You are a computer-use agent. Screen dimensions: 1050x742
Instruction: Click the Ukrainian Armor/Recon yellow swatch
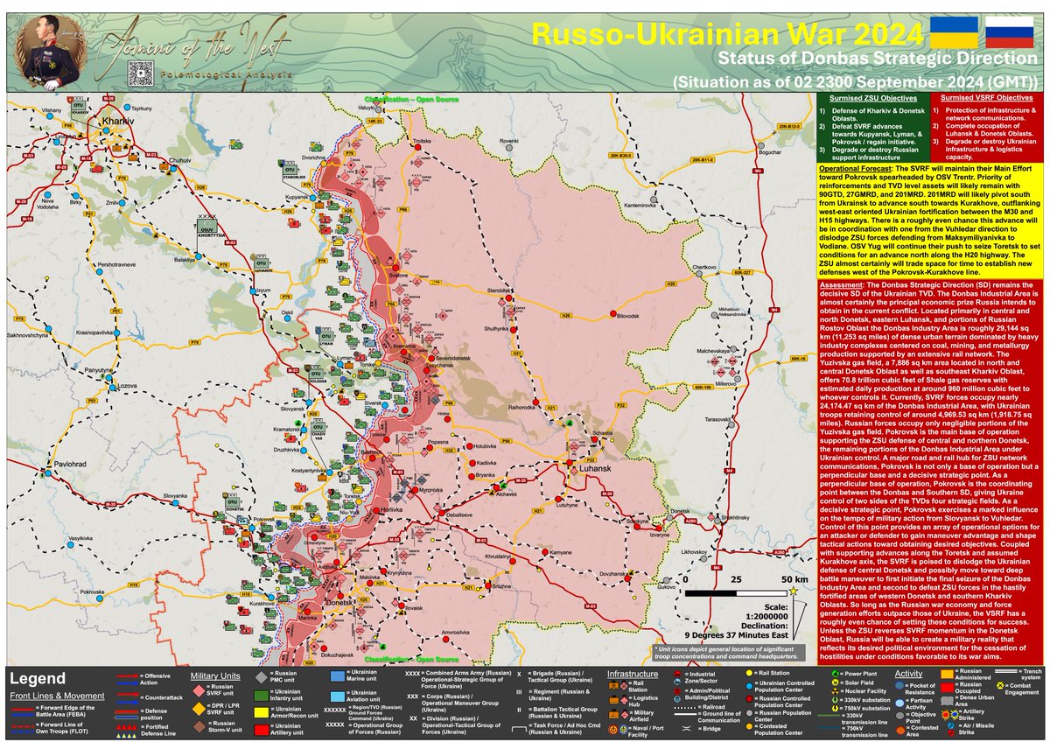(x=261, y=712)
